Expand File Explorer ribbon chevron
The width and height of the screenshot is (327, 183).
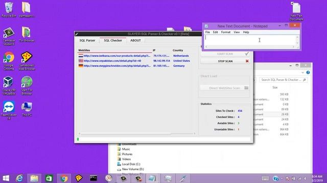(302, 72)
